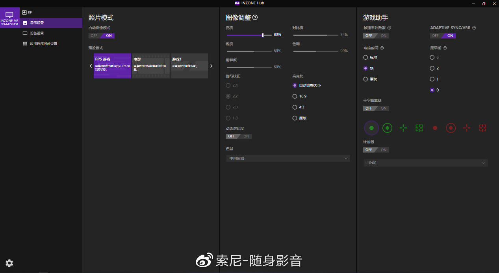This screenshot has width=499, height=273.
Task: Open the 色温 dropdown showing 中间色调
Action: click(x=288, y=158)
